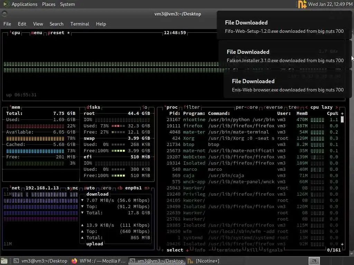Screen dimensions: 354x265
Task: Toggle per-core process display
Action: (x=246, y=107)
